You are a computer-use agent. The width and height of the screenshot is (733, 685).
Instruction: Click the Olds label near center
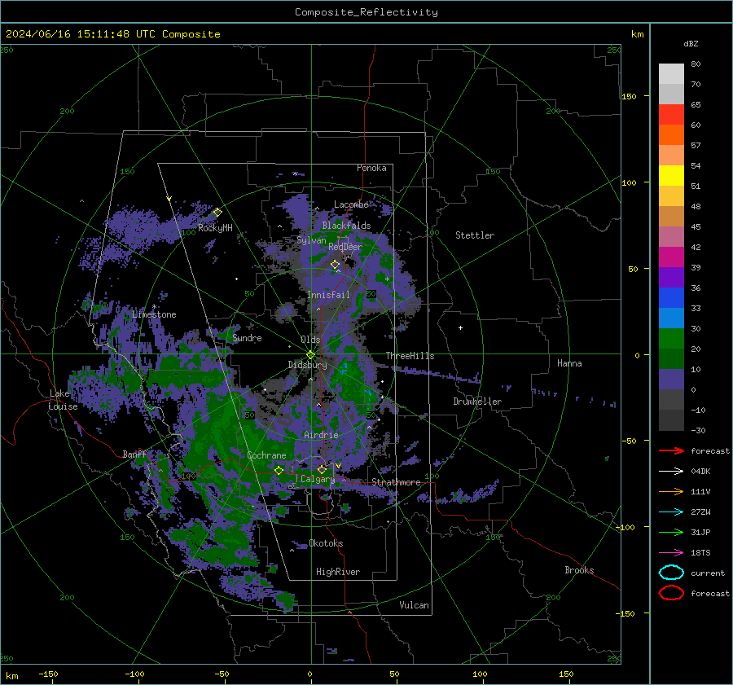(310, 340)
